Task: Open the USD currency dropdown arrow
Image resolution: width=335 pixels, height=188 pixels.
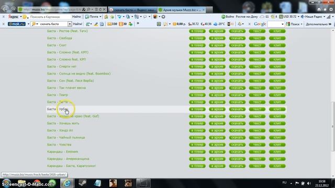Action: click(298, 17)
